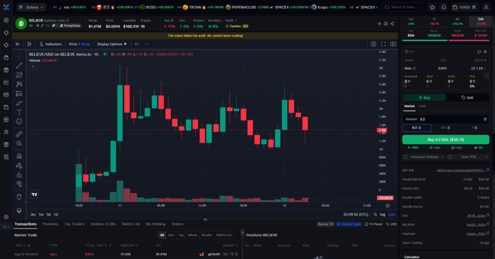Screen dimensions: 495x259
Task: Switch to the Sell side
Action: (x=467, y=98)
